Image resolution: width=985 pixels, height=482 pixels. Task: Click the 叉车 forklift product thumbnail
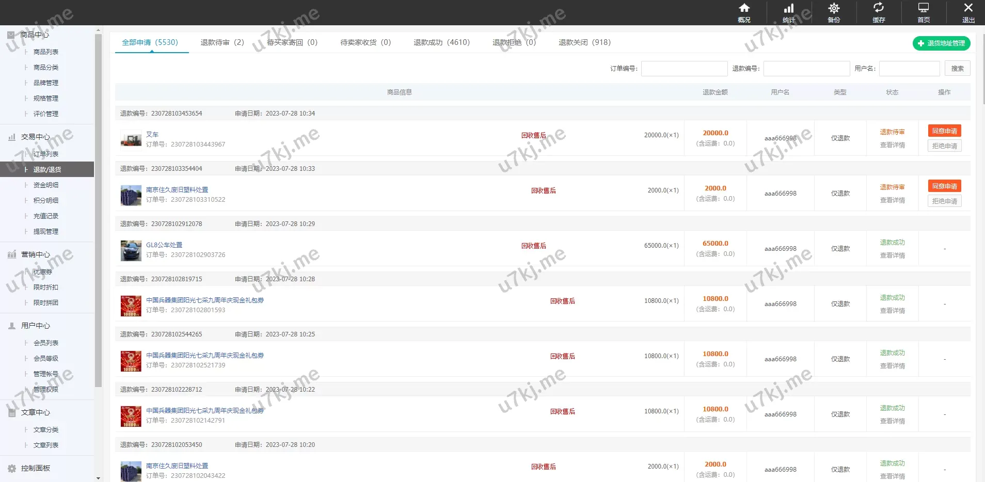[131, 139]
